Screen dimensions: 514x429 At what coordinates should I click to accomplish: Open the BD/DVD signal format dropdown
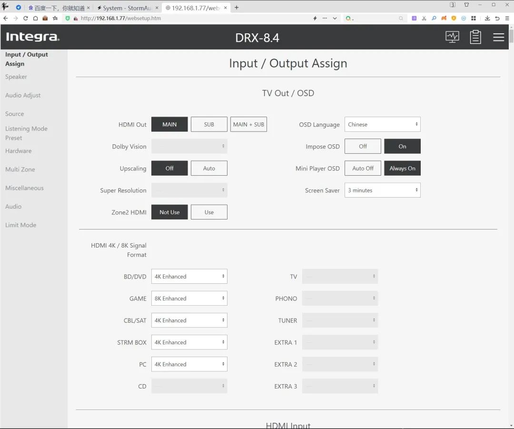coord(189,277)
